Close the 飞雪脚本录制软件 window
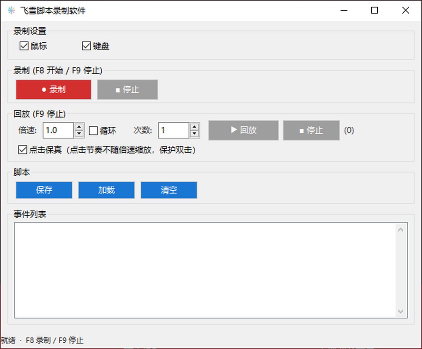 pyautogui.click(x=405, y=11)
